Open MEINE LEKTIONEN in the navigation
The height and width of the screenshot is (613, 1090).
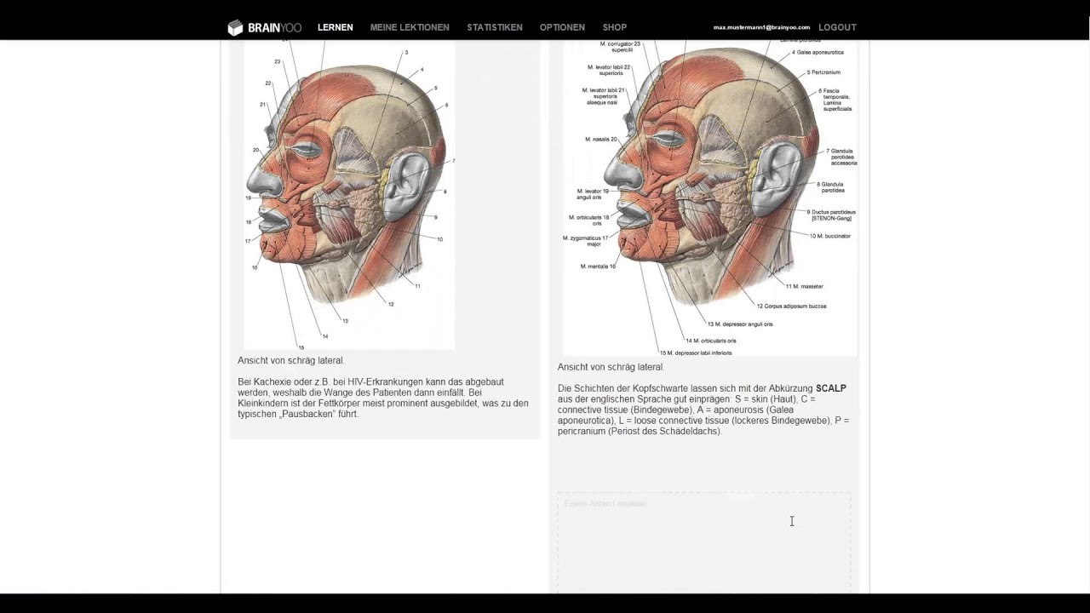(x=410, y=27)
